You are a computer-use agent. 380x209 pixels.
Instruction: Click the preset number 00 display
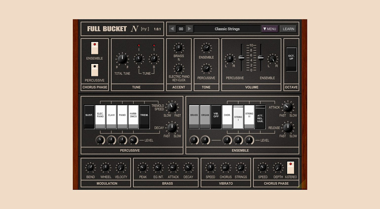[181, 29]
